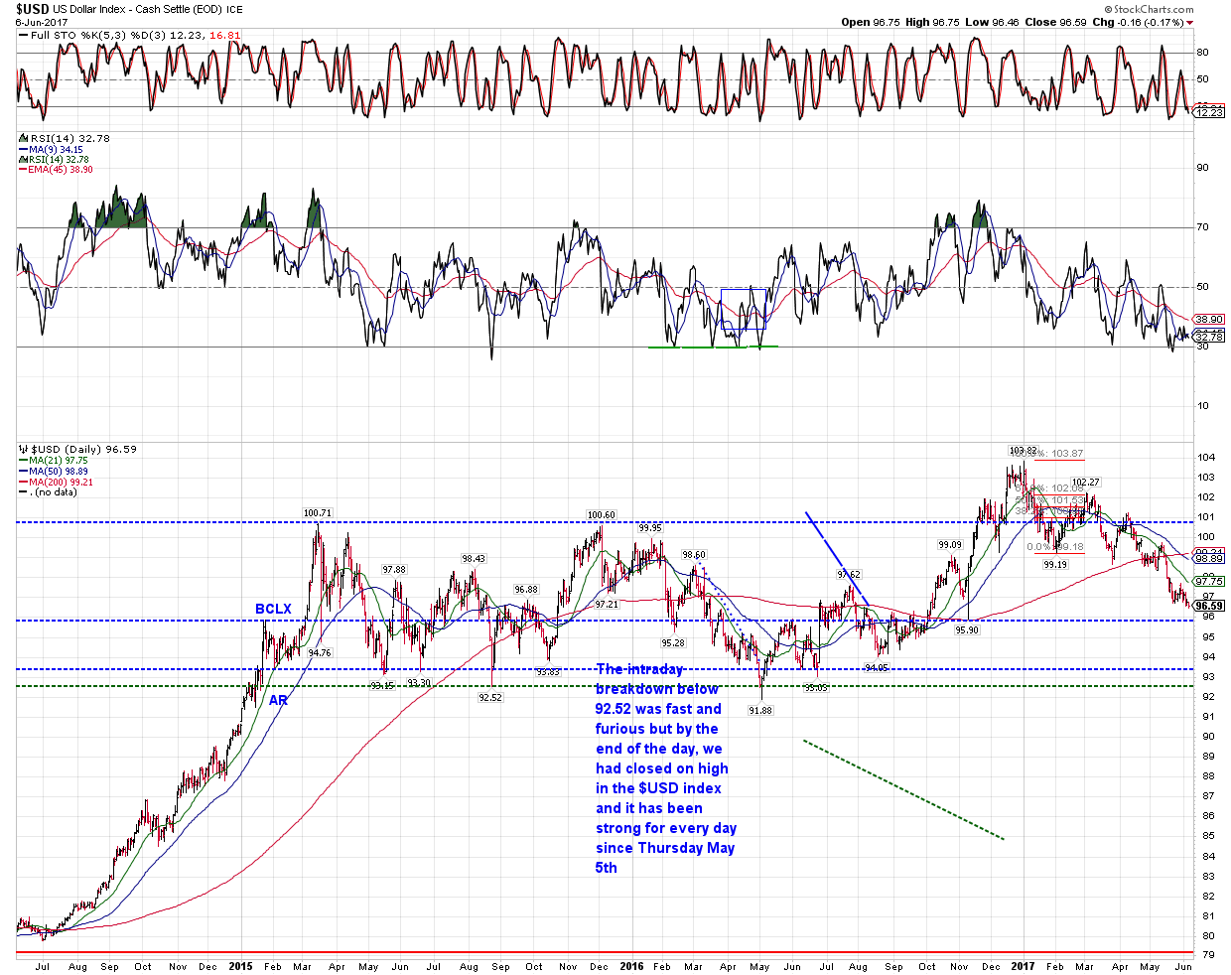This screenshot has width=1231, height=975.
Task: Click the 102.27 price label
Action: (x=1086, y=483)
